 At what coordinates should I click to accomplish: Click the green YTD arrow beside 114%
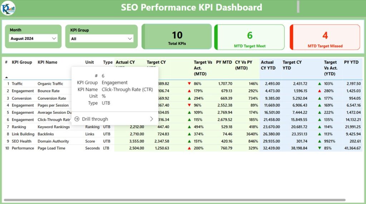click(x=320, y=127)
